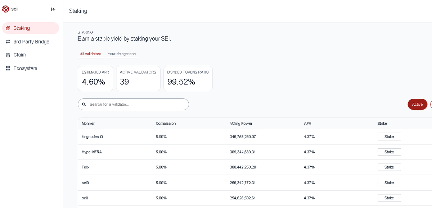
Task: Collapse the sidebar with arrow icon
Action: click(x=53, y=9)
